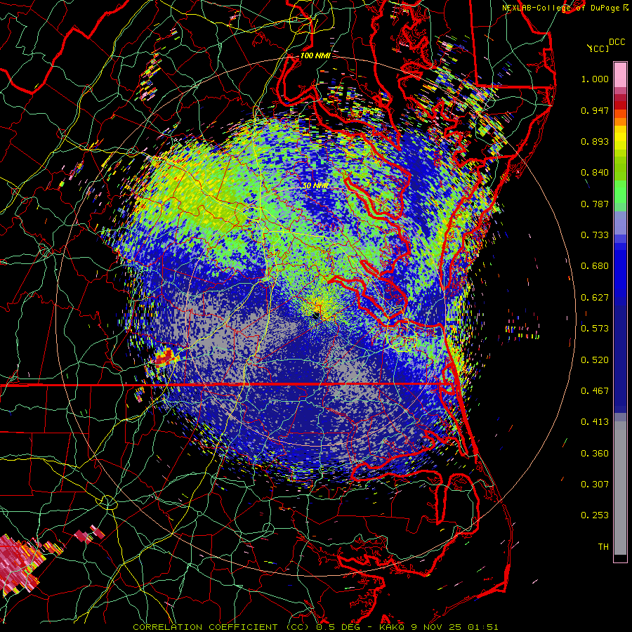632x632 pixels.
Task: Click the bright green color bar segment
Action: (x=620, y=192)
